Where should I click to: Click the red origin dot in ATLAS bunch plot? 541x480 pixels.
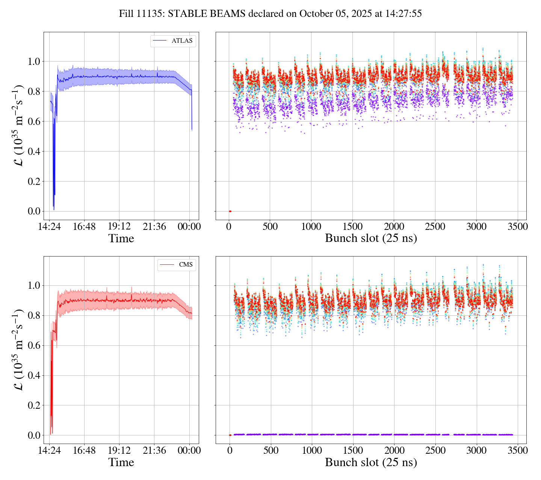click(230, 211)
